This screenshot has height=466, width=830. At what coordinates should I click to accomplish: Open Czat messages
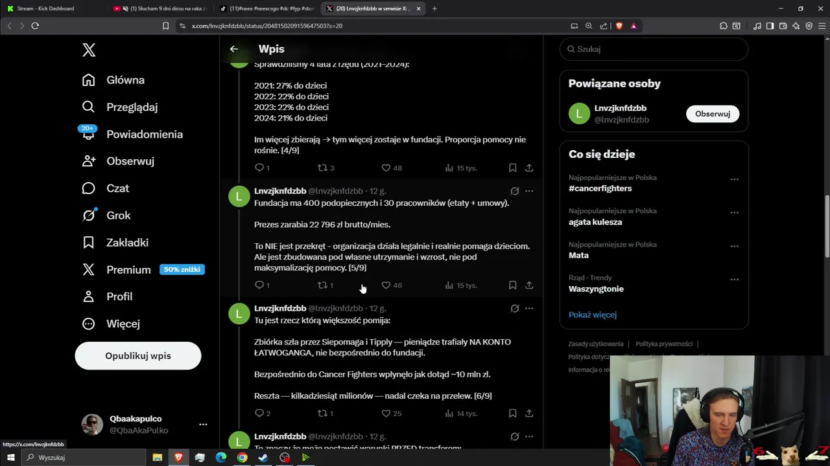click(x=106, y=188)
